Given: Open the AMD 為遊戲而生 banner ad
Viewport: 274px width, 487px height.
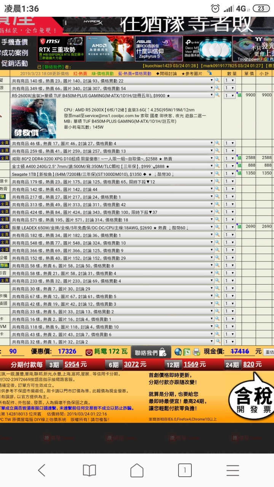Looking at the screenshot, I should point(110,49).
